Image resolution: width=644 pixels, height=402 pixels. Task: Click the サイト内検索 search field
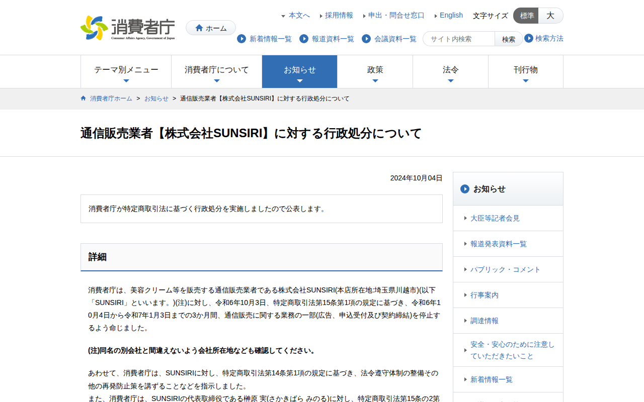pyautogui.click(x=459, y=39)
